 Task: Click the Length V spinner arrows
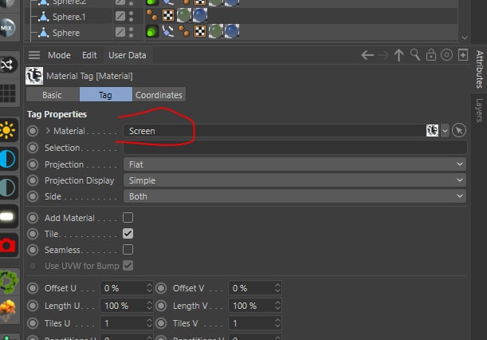[277, 306]
